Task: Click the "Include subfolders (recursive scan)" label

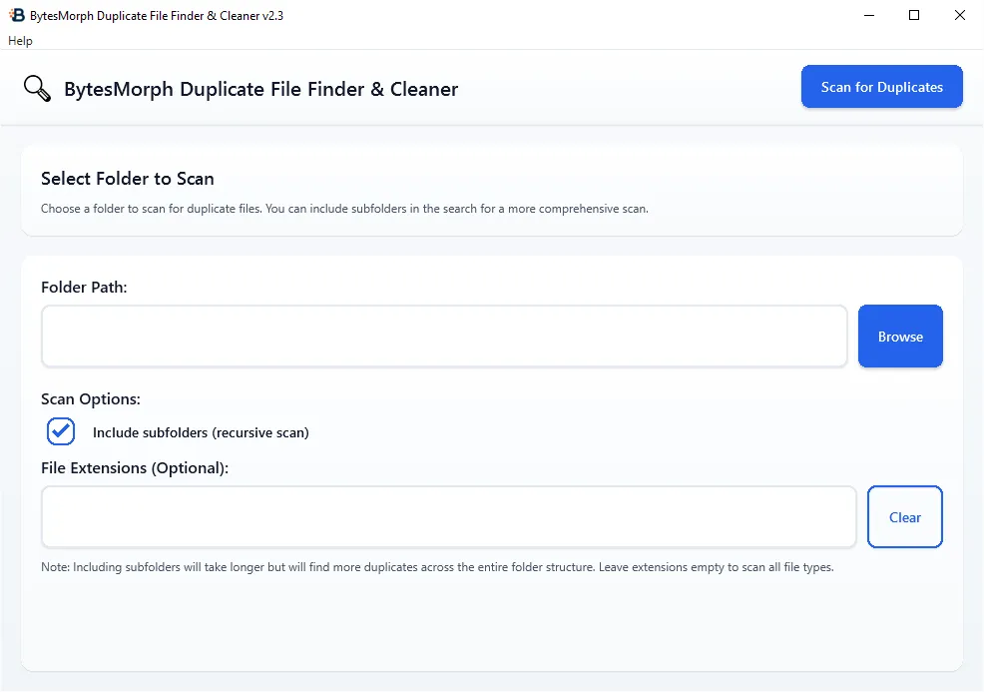Action: tap(201, 432)
